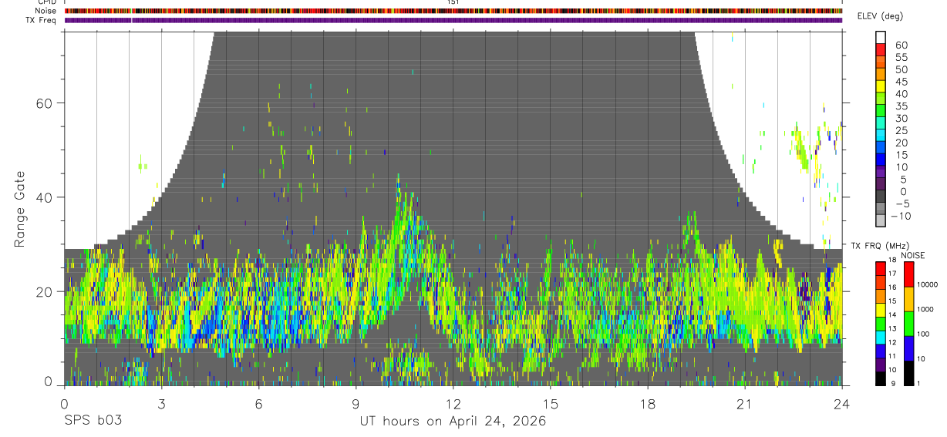Screen dimensions: 947x437
Task: Select the red 18 MHz frequency swatch
Action: click(x=881, y=267)
